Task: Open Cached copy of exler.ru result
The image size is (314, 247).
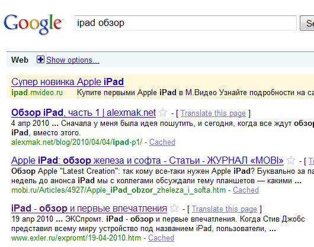Action: coord(161,238)
